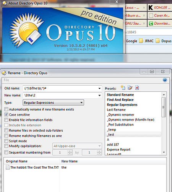Open the JRMC bookmark folder
172x192 pixels.
(146, 41)
